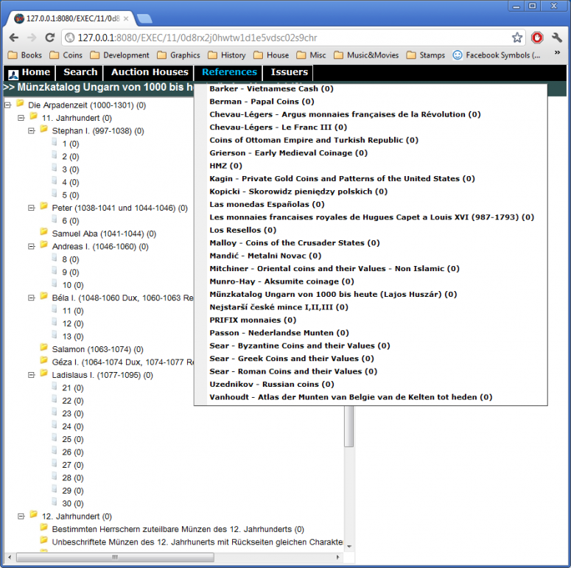Click the red AdBlock extension icon
This screenshot has width=571, height=568.
tap(537, 38)
